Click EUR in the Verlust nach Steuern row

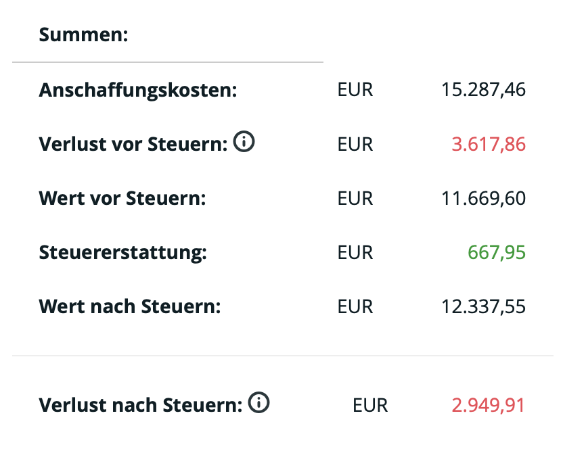370,405
